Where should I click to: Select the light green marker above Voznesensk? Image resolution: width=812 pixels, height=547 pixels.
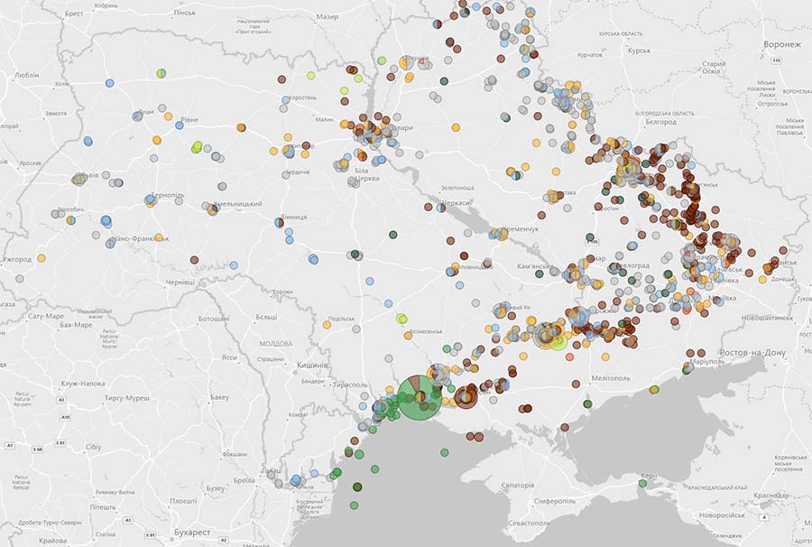coord(402,319)
